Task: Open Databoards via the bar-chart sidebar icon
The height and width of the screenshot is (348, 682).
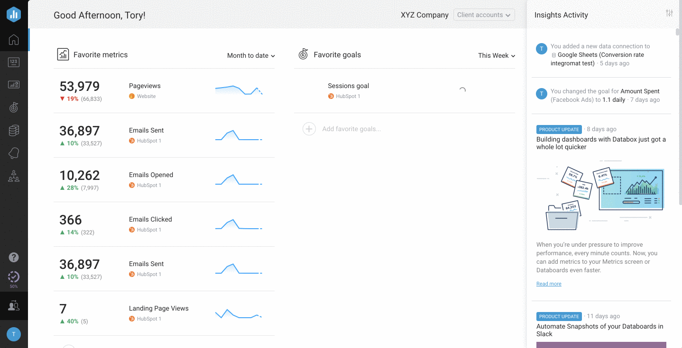Action: click(x=13, y=84)
